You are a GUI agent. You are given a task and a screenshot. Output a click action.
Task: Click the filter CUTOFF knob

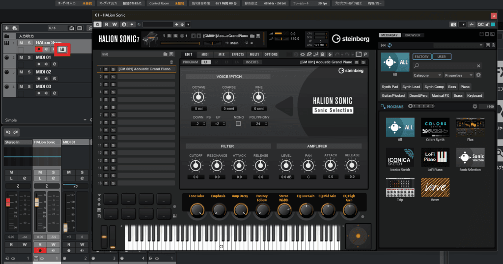coord(196,166)
